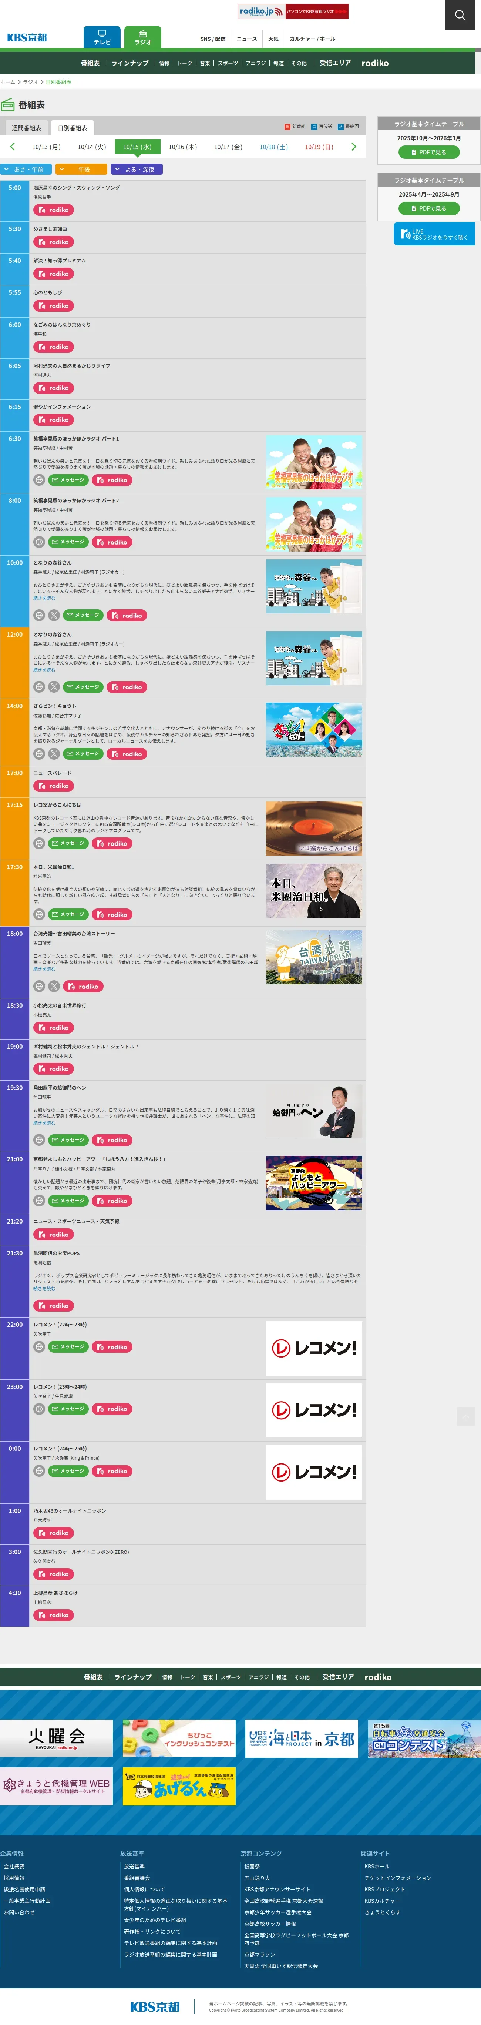Open きょうと危機管理WEB banner
This screenshot has width=481, height=2025.
57,1786
